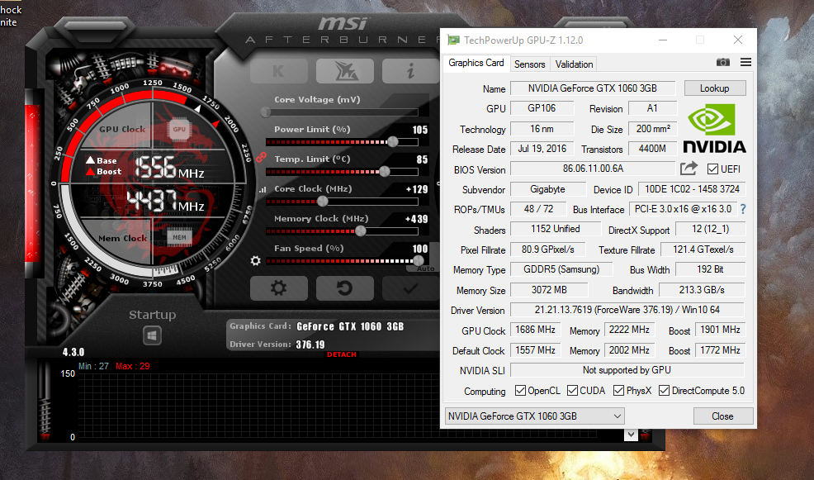The height and width of the screenshot is (480, 814).
Task: Click the Driver Version field in GPU-Z
Action: tap(627, 310)
